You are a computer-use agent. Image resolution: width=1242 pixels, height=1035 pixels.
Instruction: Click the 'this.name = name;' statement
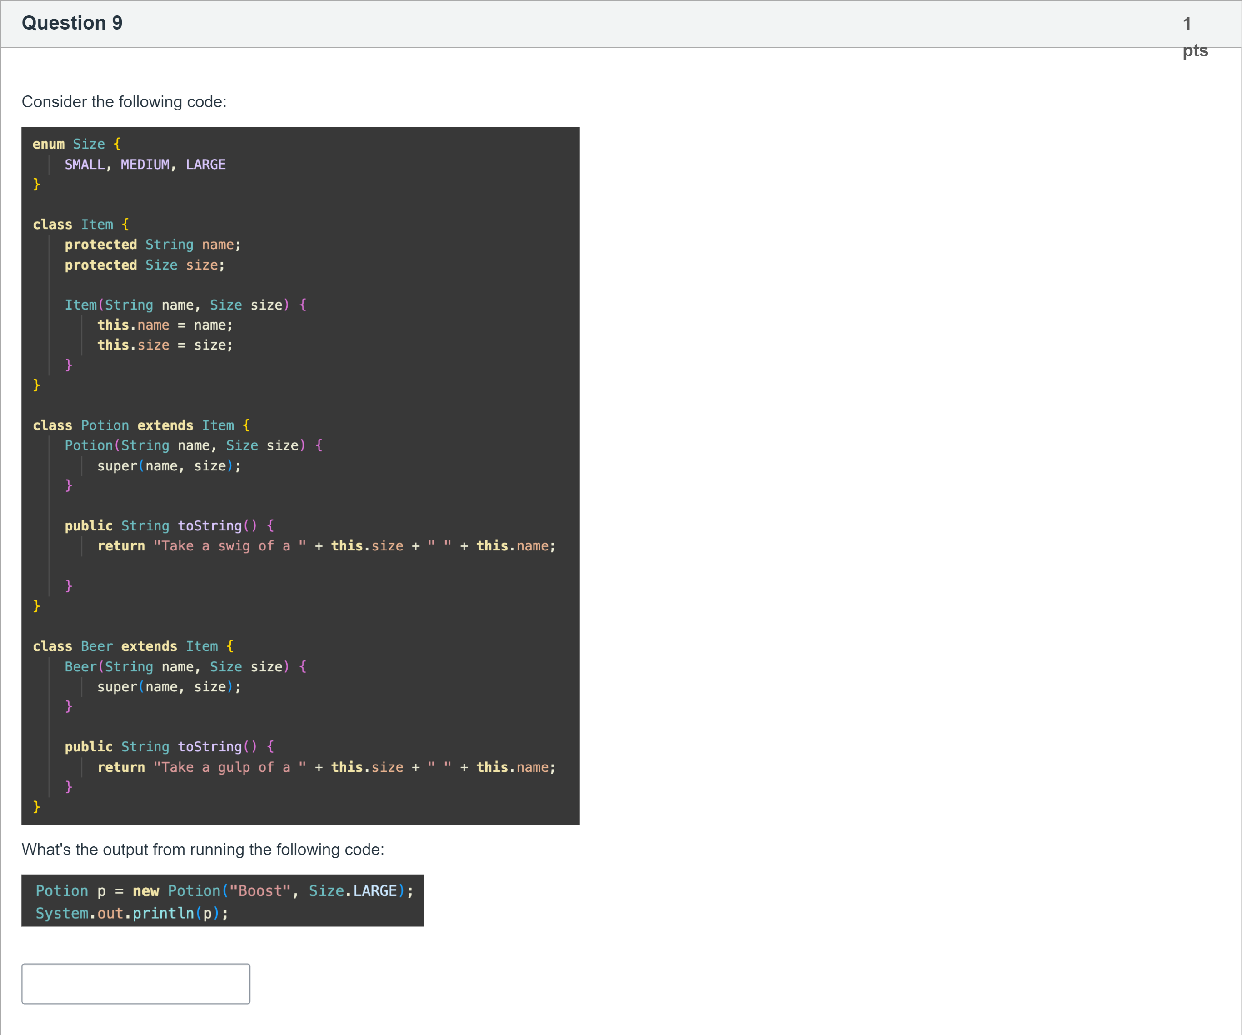click(x=165, y=325)
